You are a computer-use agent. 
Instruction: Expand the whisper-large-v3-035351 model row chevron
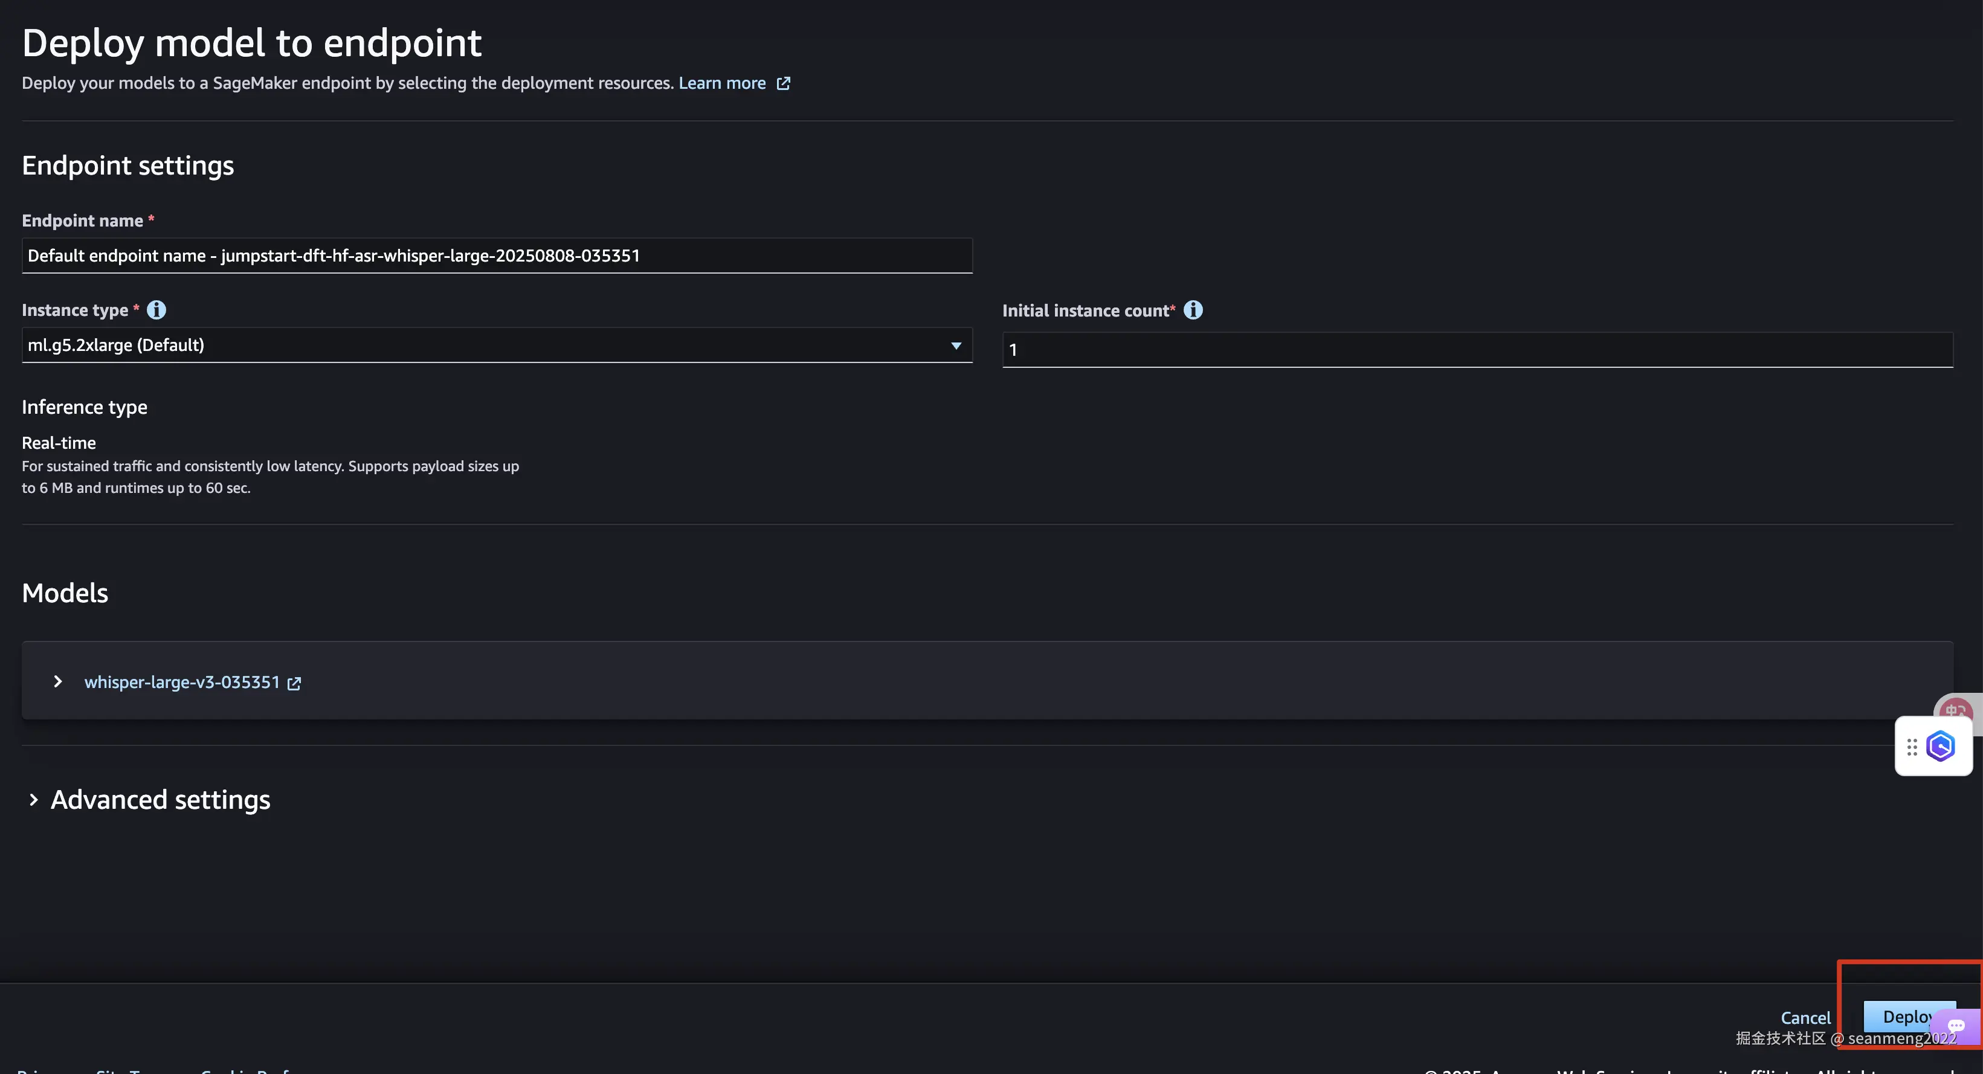coord(58,681)
